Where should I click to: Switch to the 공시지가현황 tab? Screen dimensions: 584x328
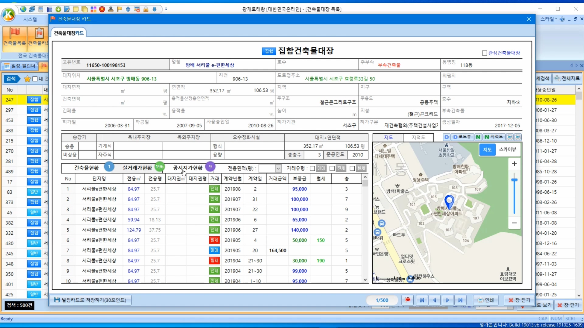tap(188, 168)
